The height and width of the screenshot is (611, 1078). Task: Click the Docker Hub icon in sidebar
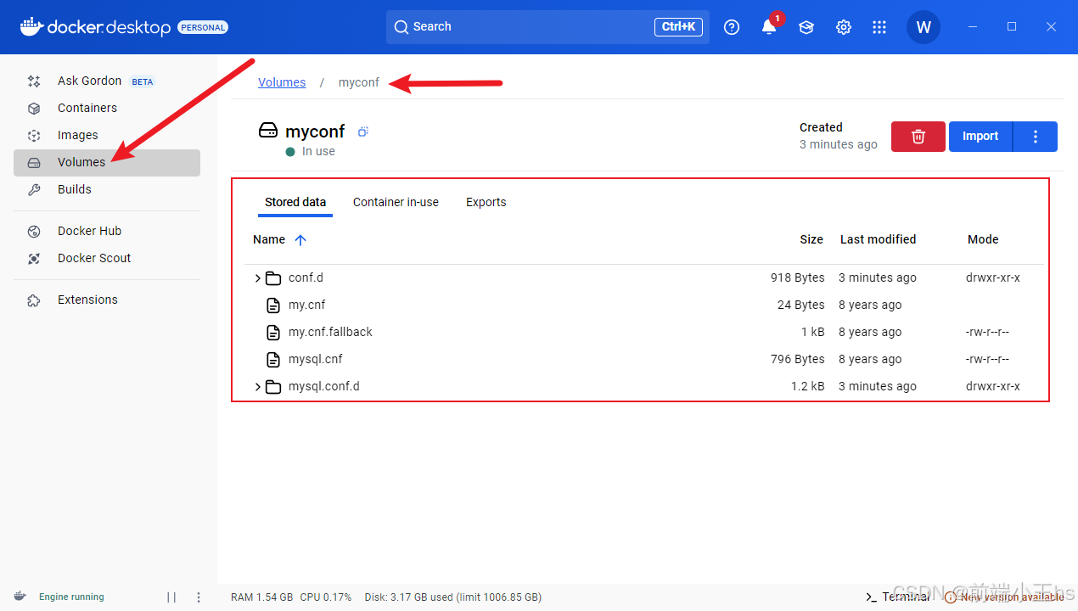coord(34,232)
